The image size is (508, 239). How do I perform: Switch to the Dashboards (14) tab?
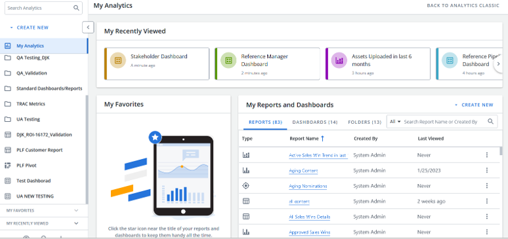(315, 122)
